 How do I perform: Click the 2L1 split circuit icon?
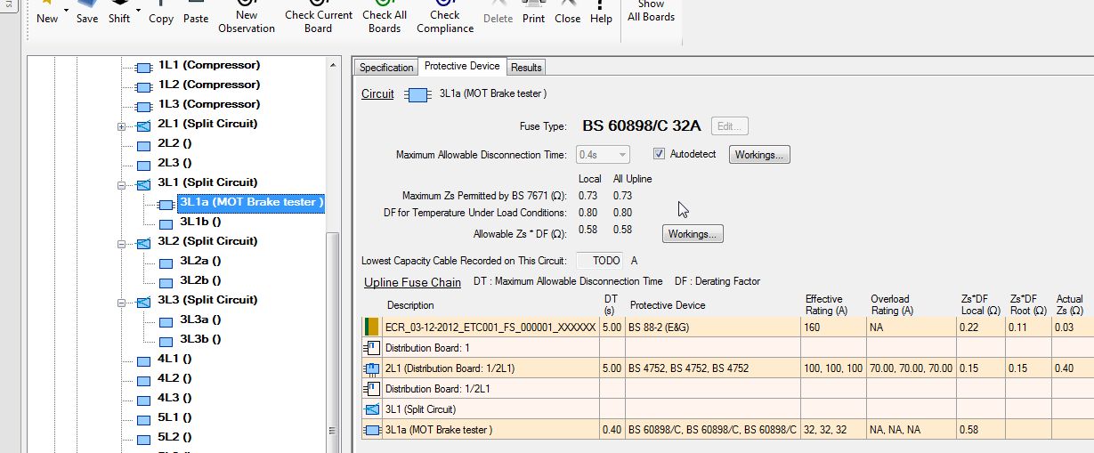point(143,125)
